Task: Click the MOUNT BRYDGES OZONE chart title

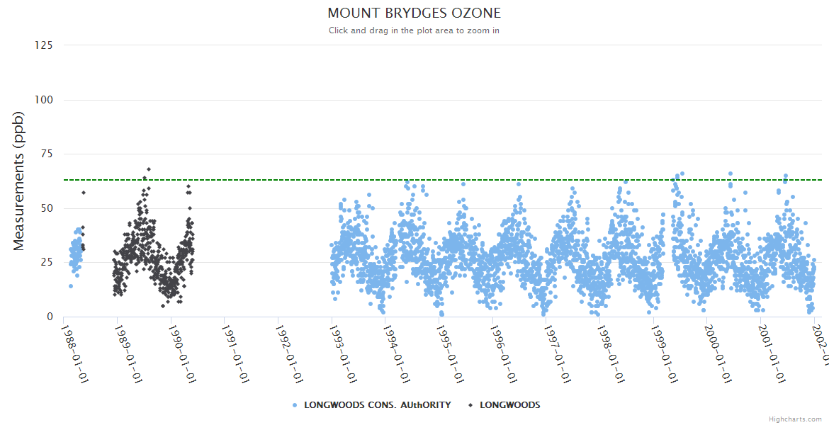Action: [414, 13]
